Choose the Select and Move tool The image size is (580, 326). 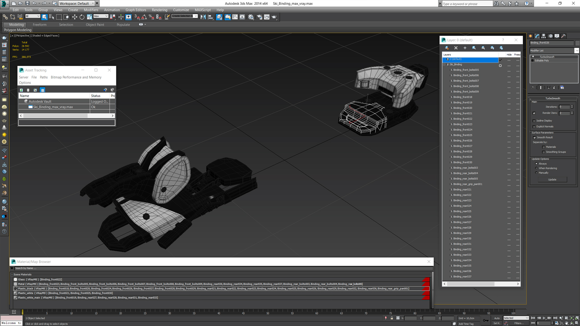pyautogui.click(x=75, y=17)
